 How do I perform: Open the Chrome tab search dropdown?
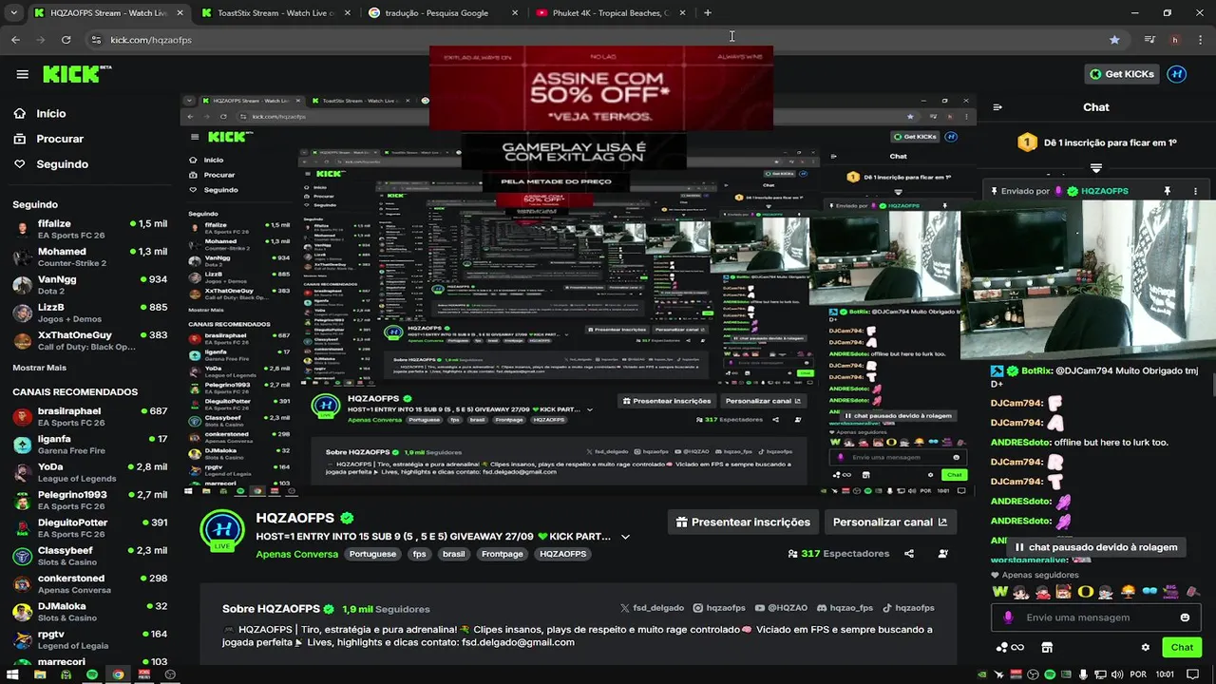pos(12,12)
